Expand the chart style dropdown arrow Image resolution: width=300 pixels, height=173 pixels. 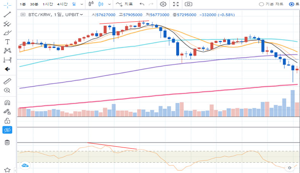point(109,4)
